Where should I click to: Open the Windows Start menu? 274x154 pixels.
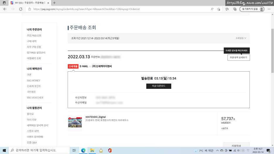pos(4,150)
